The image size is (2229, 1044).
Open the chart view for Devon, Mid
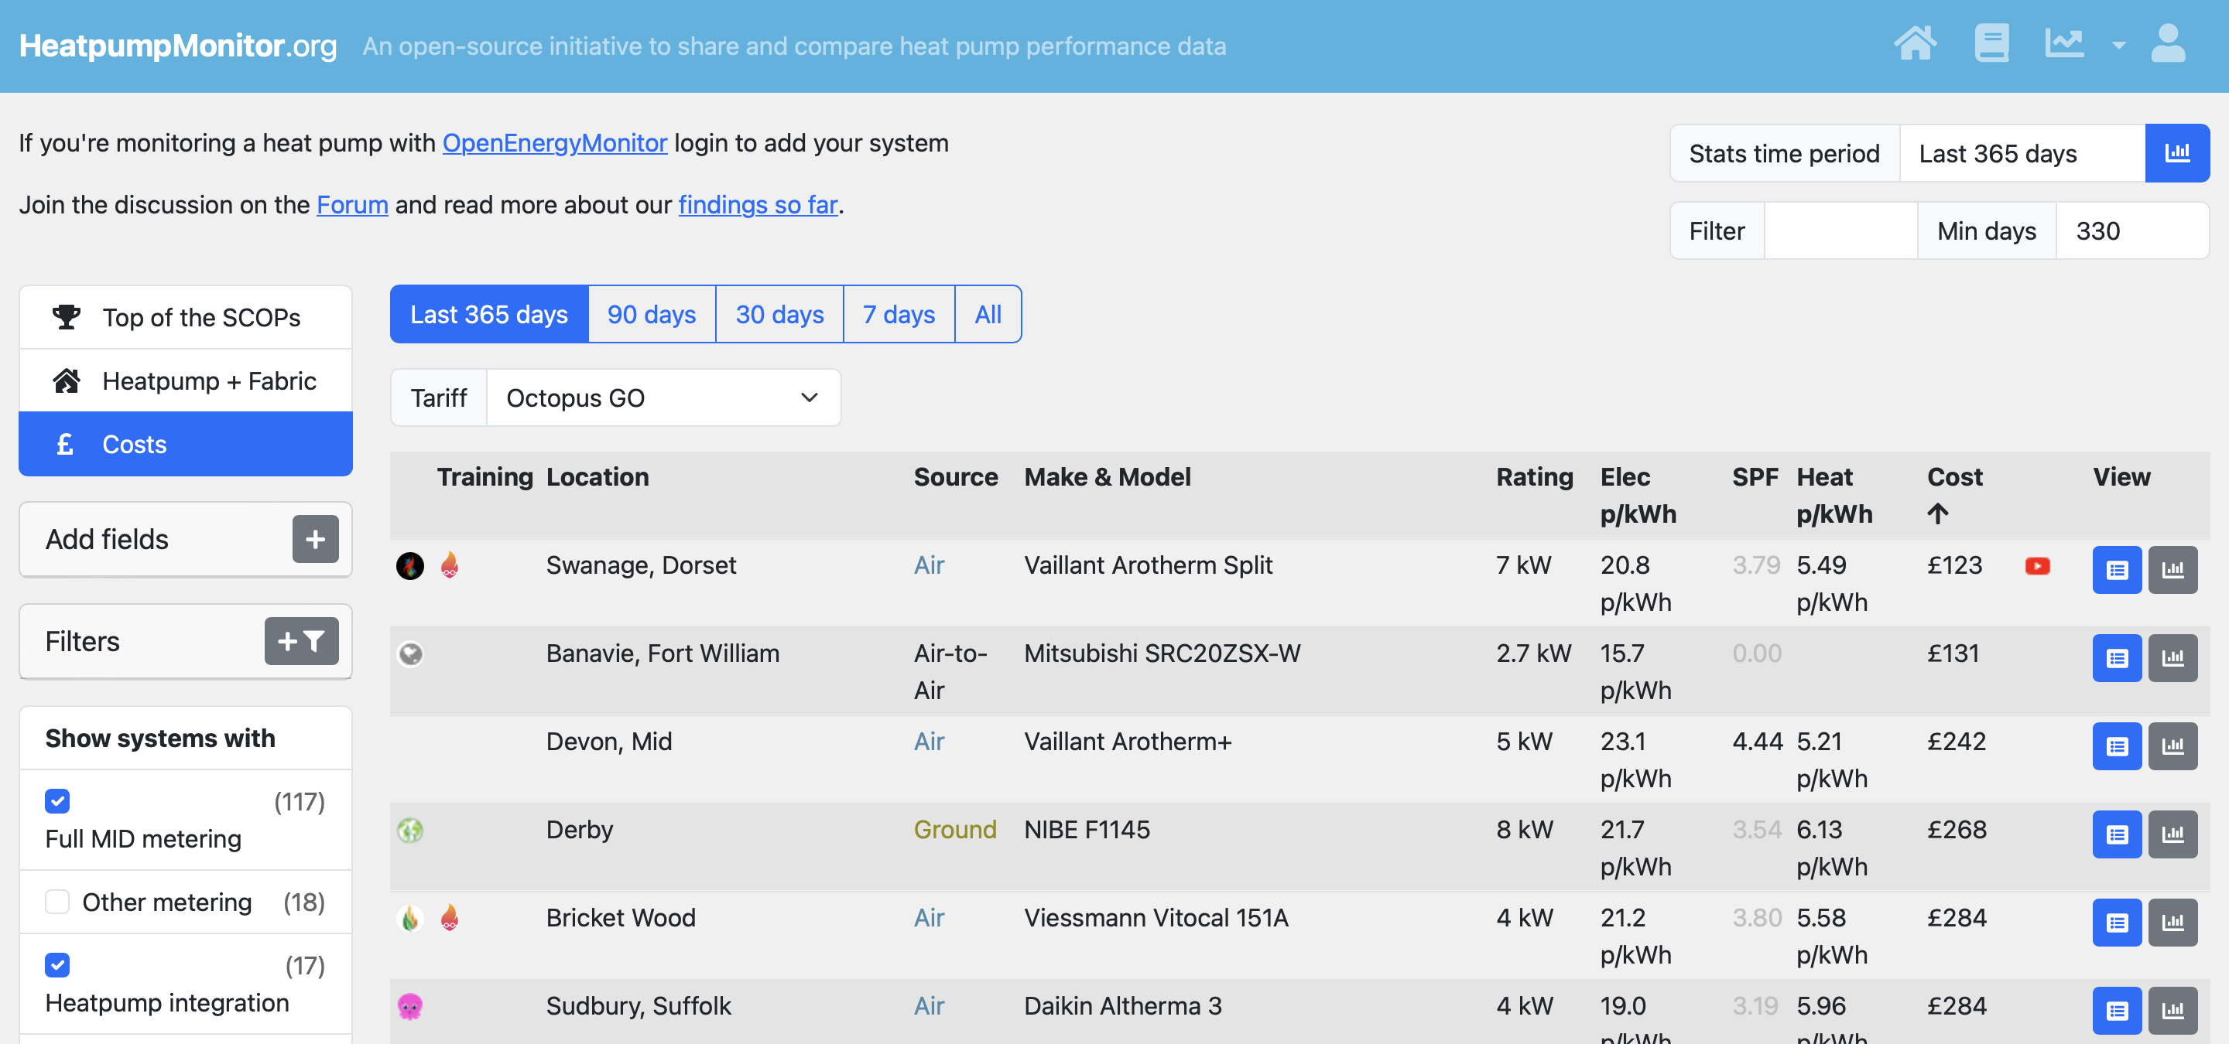[2173, 747]
